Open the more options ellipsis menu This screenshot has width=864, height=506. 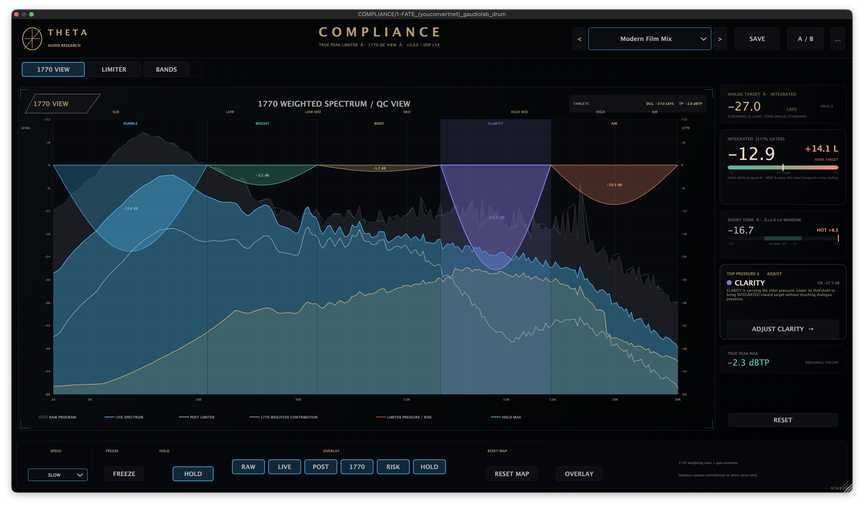837,39
